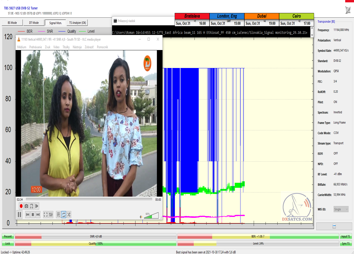Switch to BS Mode
Screen dimensions: 354x254
click(12, 23)
